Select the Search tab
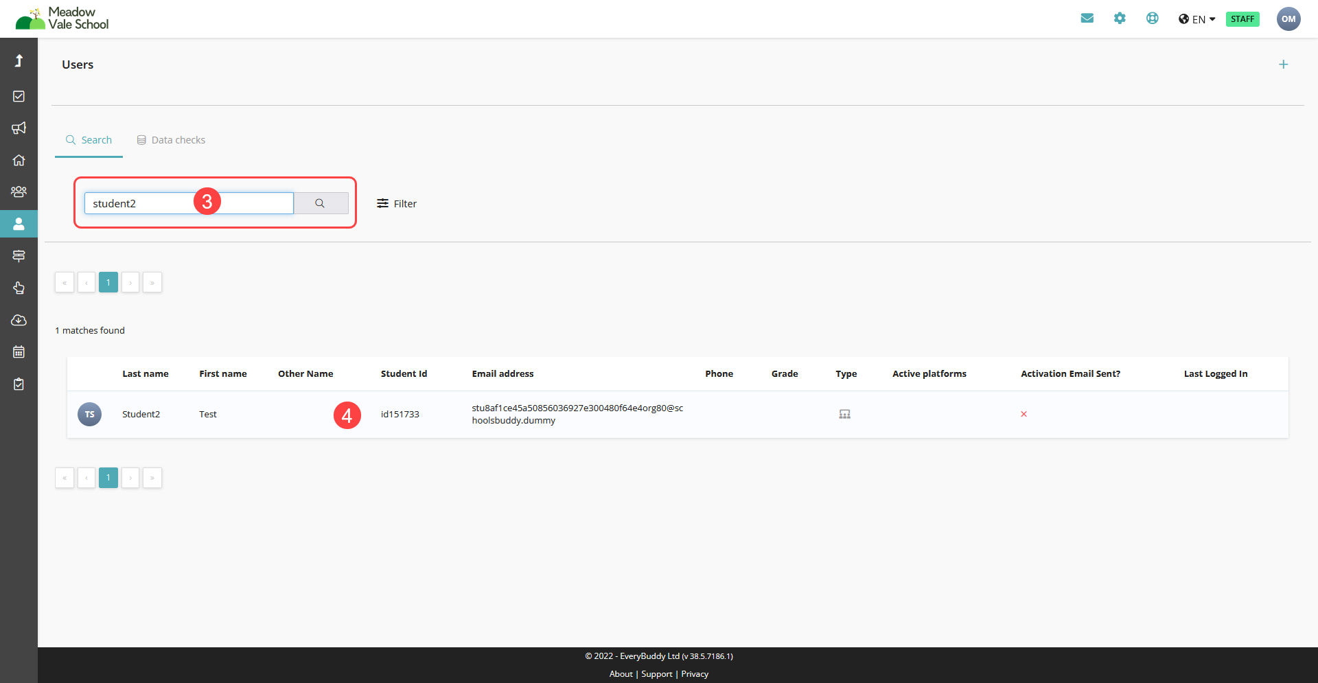The width and height of the screenshot is (1318, 683). pyautogui.click(x=89, y=140)
